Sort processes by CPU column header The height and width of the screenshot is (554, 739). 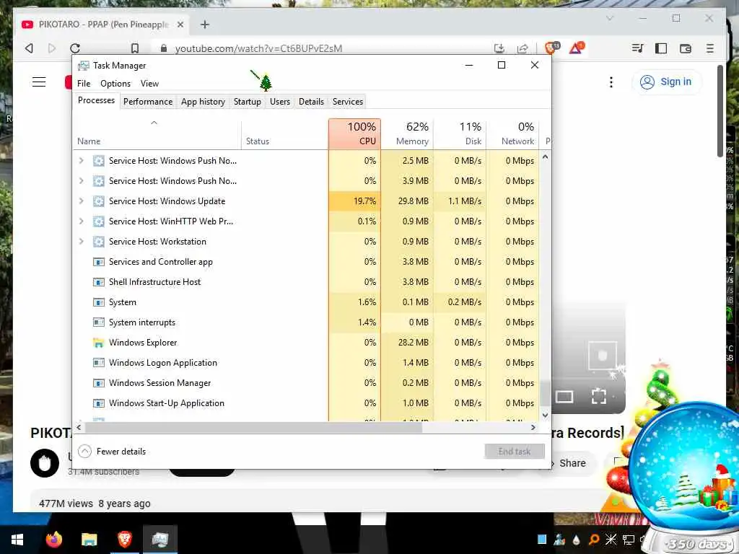pos(354,134)
